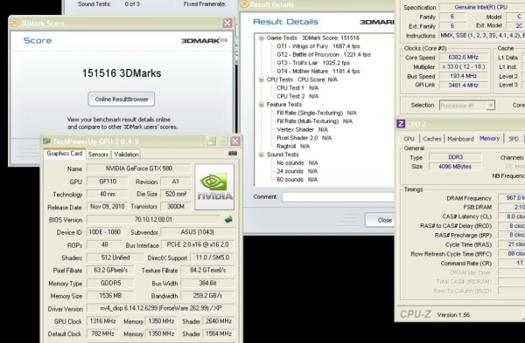Open the Mainboard tab in CPU-Z
The height and width of the screenshot is (343, 525).
pyautogui.click(x=460, y=139)
